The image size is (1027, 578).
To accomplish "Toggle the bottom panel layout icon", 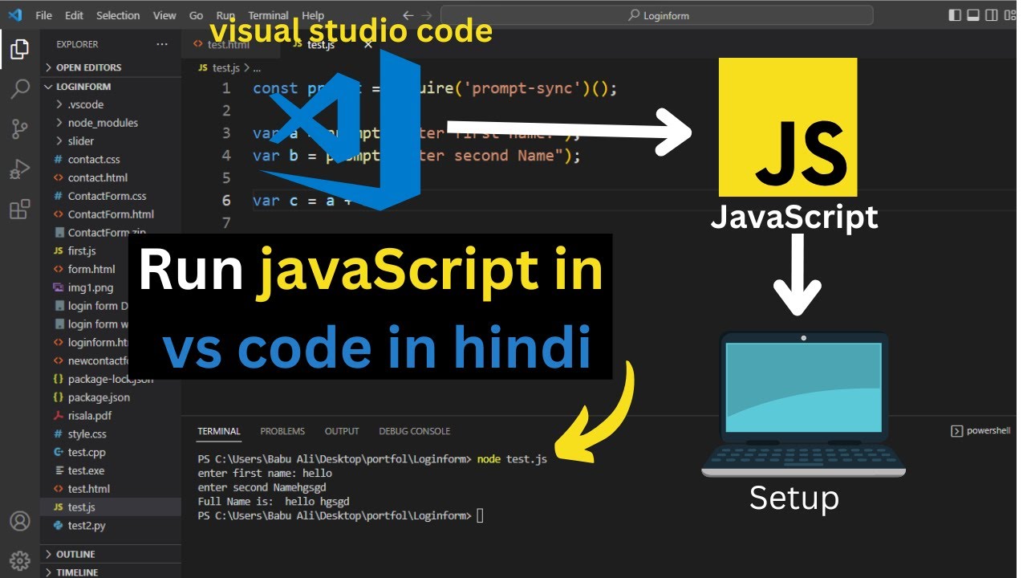I will click(973, 15).
